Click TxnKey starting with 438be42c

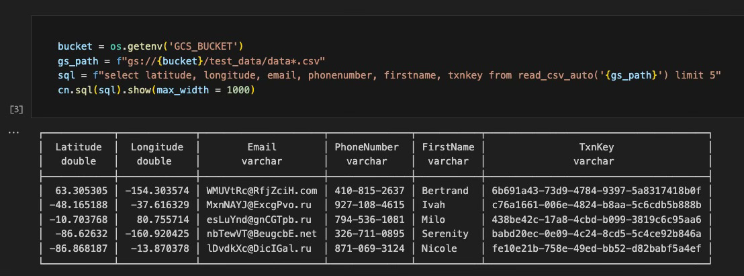pyautogui.click(x=597, y=220)
